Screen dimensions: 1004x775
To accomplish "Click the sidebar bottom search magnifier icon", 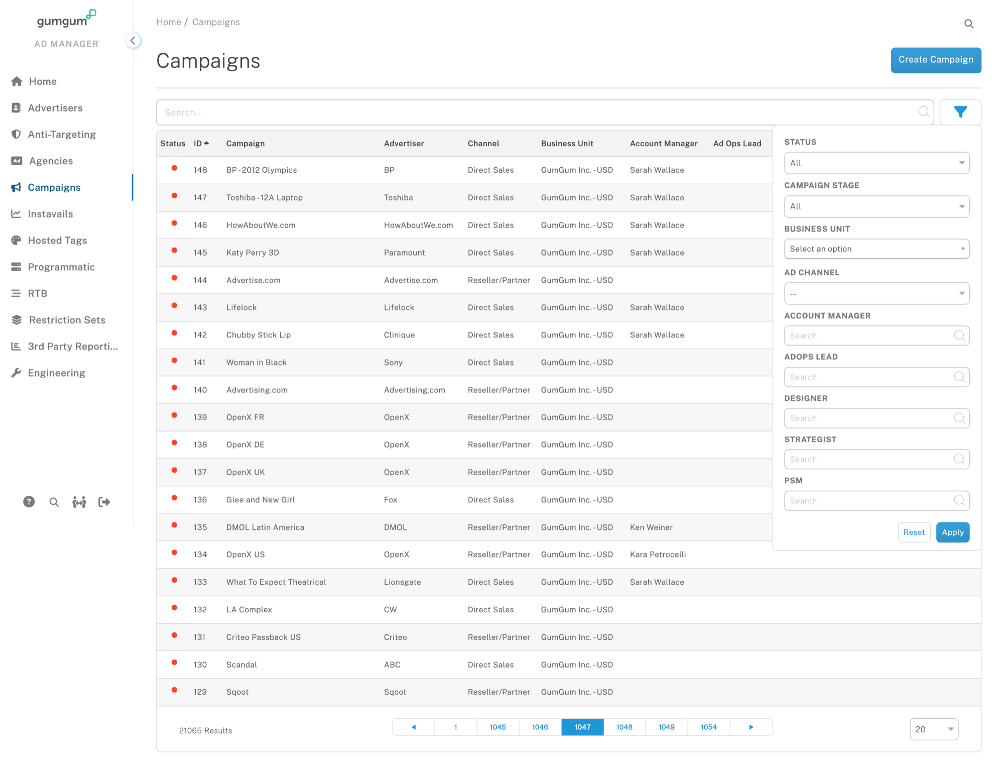I will tap(54, 502).
